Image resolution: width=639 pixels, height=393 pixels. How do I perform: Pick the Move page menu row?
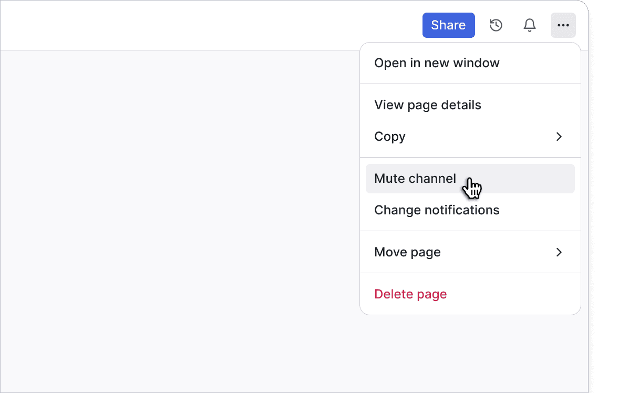[x=407, y=252]
